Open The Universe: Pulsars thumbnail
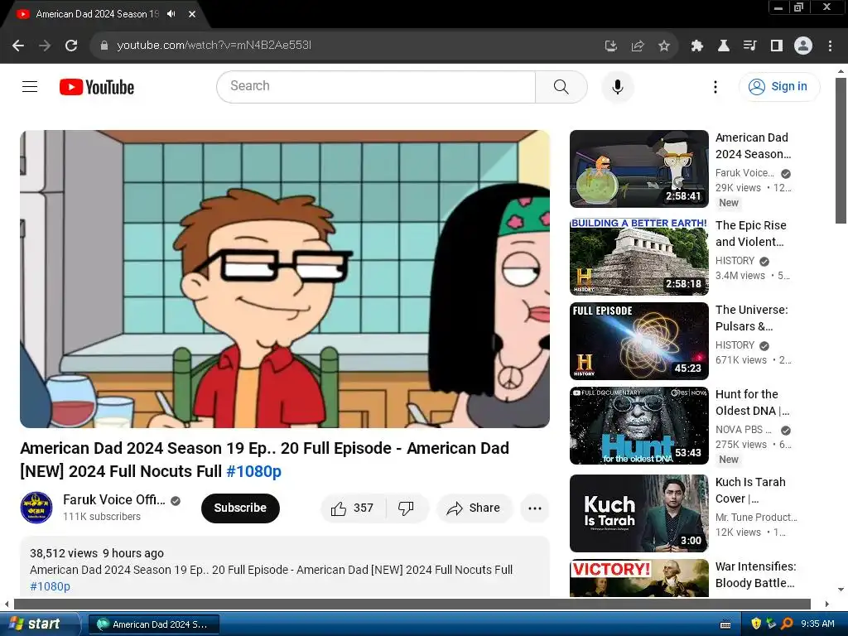Image resolution: width=848 pixels, height=636 pixels. pos(638,340)
